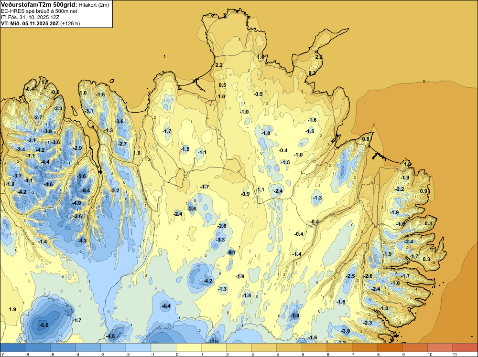478x357 pixels.
Task: Select the -3.9 temperature value
Action: point(47,131)
